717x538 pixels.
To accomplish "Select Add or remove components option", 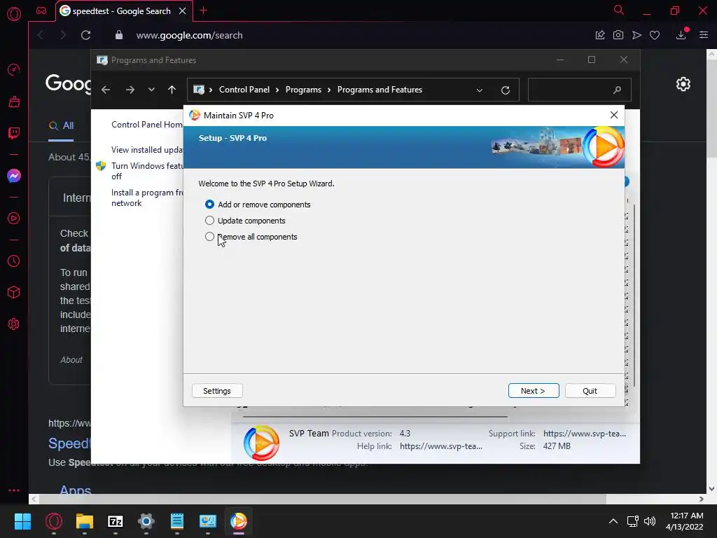I will coord(258,205).
